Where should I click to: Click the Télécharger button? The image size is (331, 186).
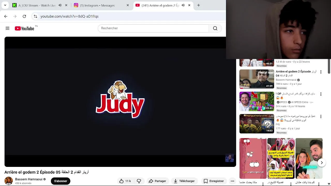click(x=184, y=181)
